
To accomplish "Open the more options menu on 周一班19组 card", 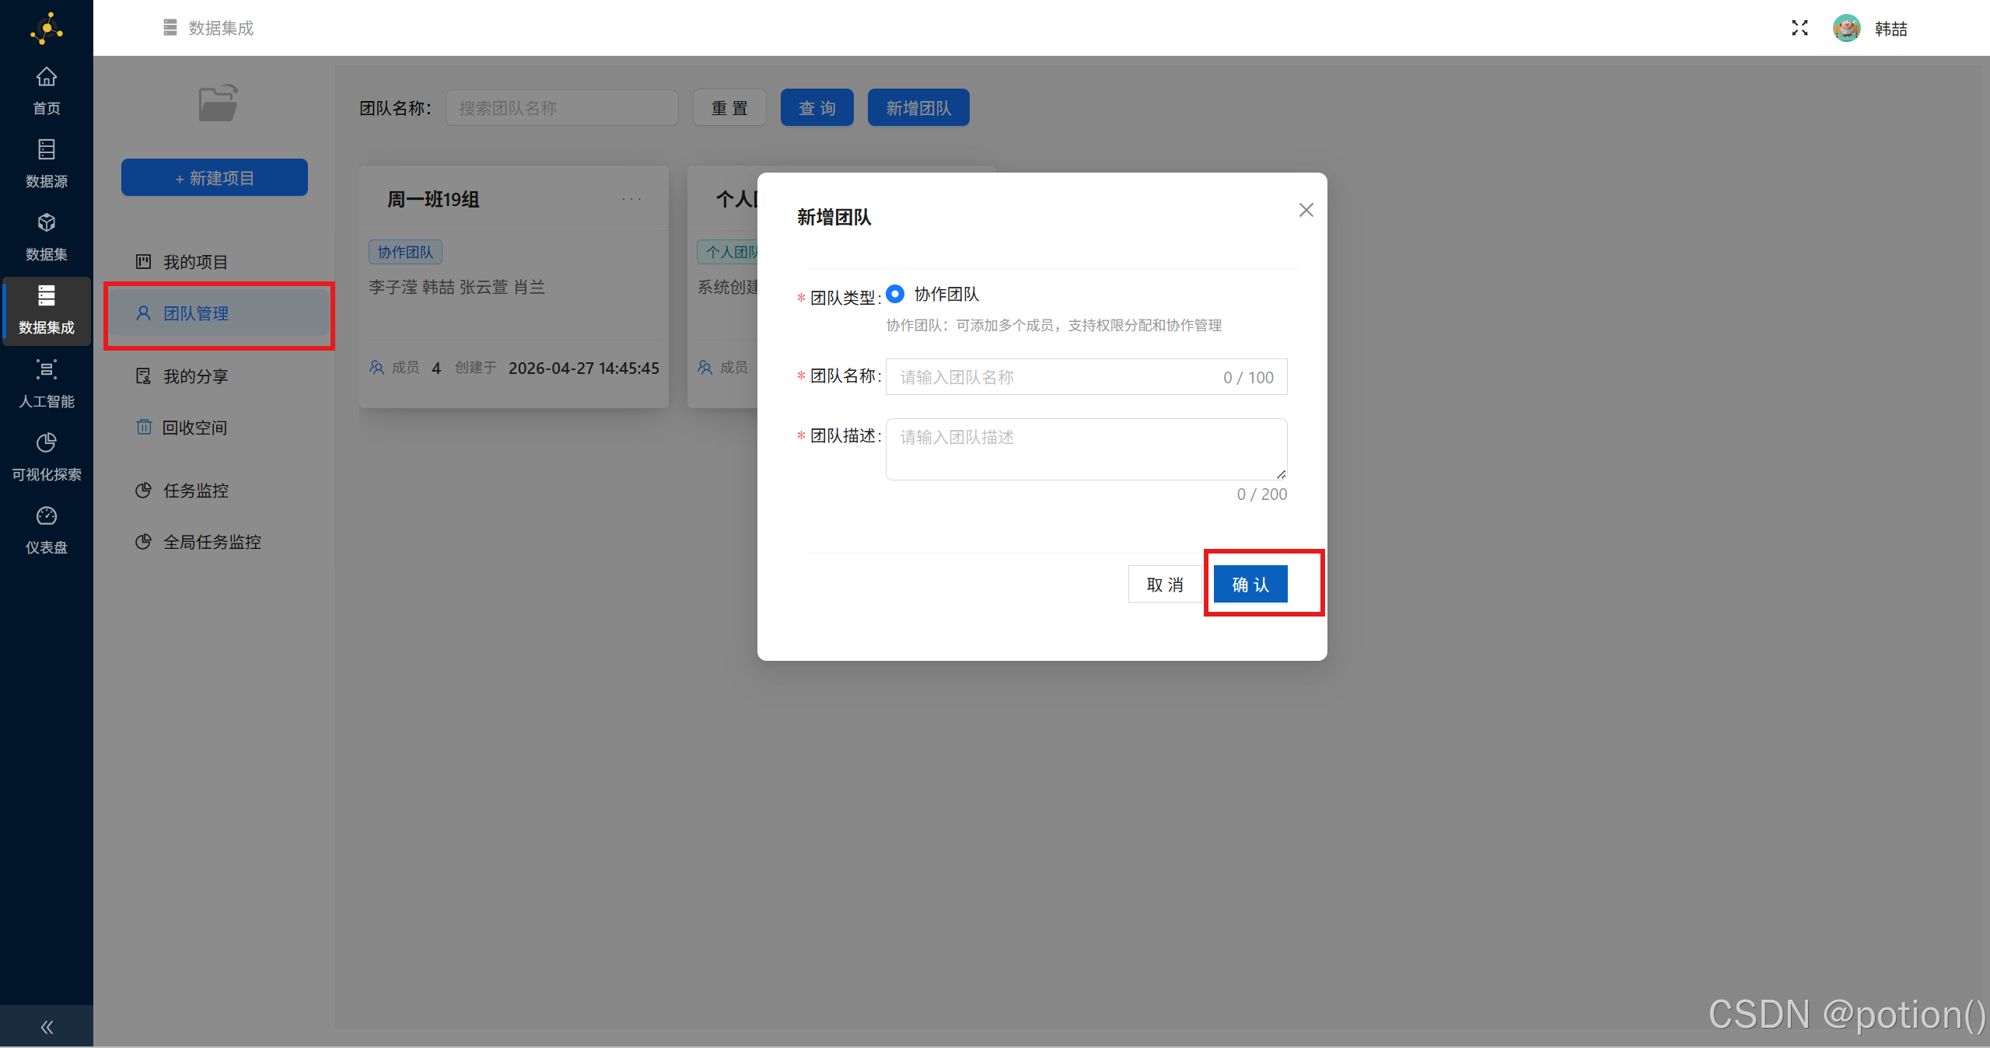I will click(x=631, y=199).
